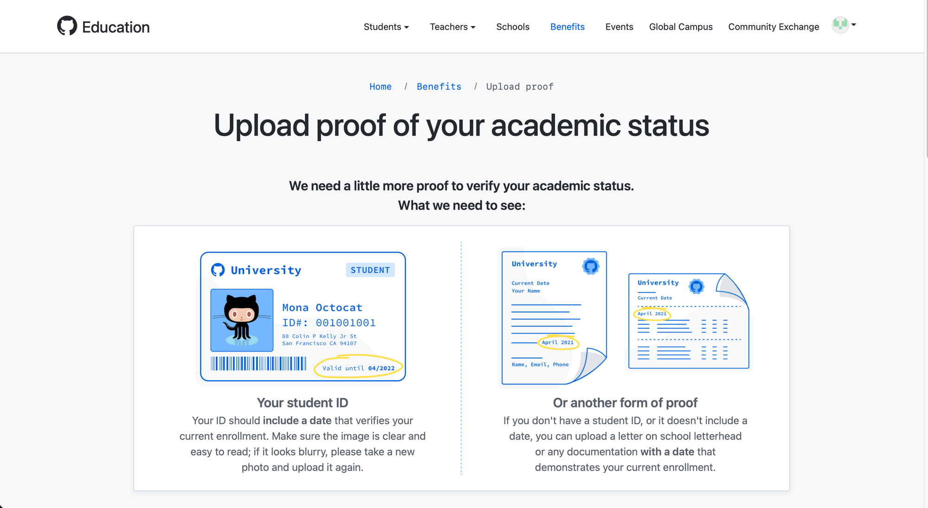This screenshot has height=508, width=928.
Task: Click the Global Campus navigation tab
Action: (x=681, y=26)
